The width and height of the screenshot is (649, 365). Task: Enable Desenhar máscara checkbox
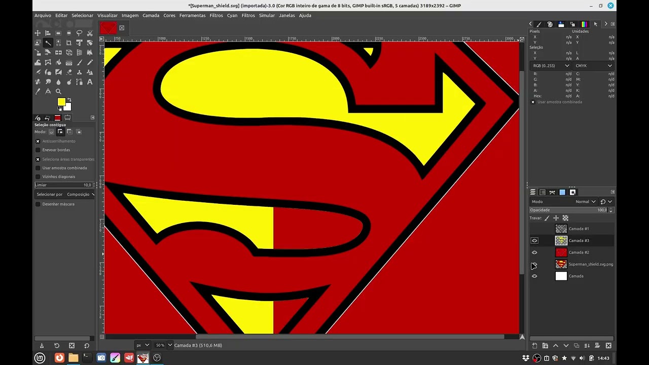[x=38, y=204]
